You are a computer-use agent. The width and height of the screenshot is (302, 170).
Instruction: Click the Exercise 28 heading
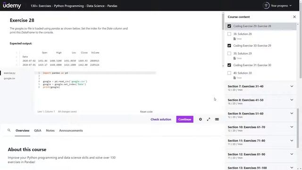[22, 20]
